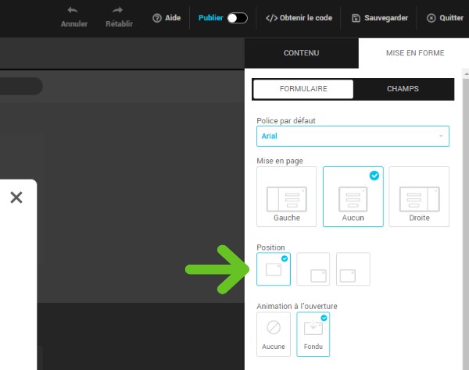Select the first Position option
Viewport: 469px width, 370px height.
[273, 269]
